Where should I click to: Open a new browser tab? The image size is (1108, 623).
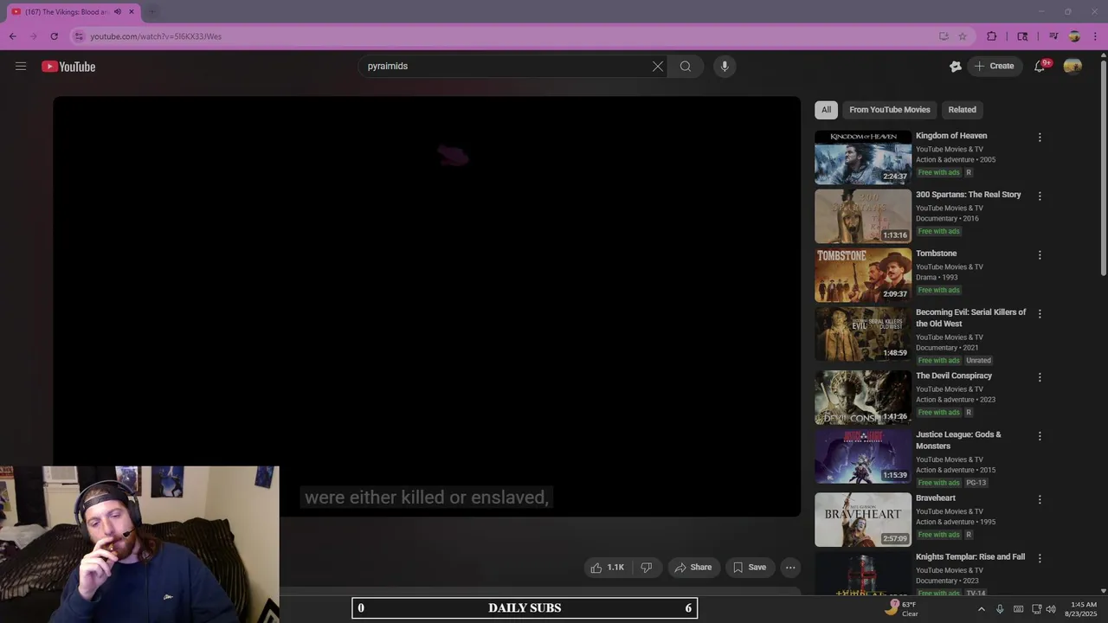152,11
